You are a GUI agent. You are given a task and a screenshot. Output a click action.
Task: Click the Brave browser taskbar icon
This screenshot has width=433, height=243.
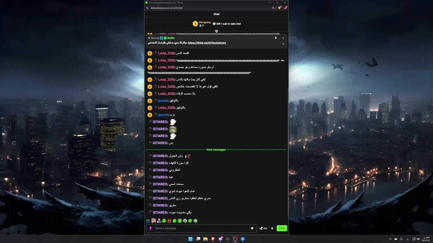point(213,239)
